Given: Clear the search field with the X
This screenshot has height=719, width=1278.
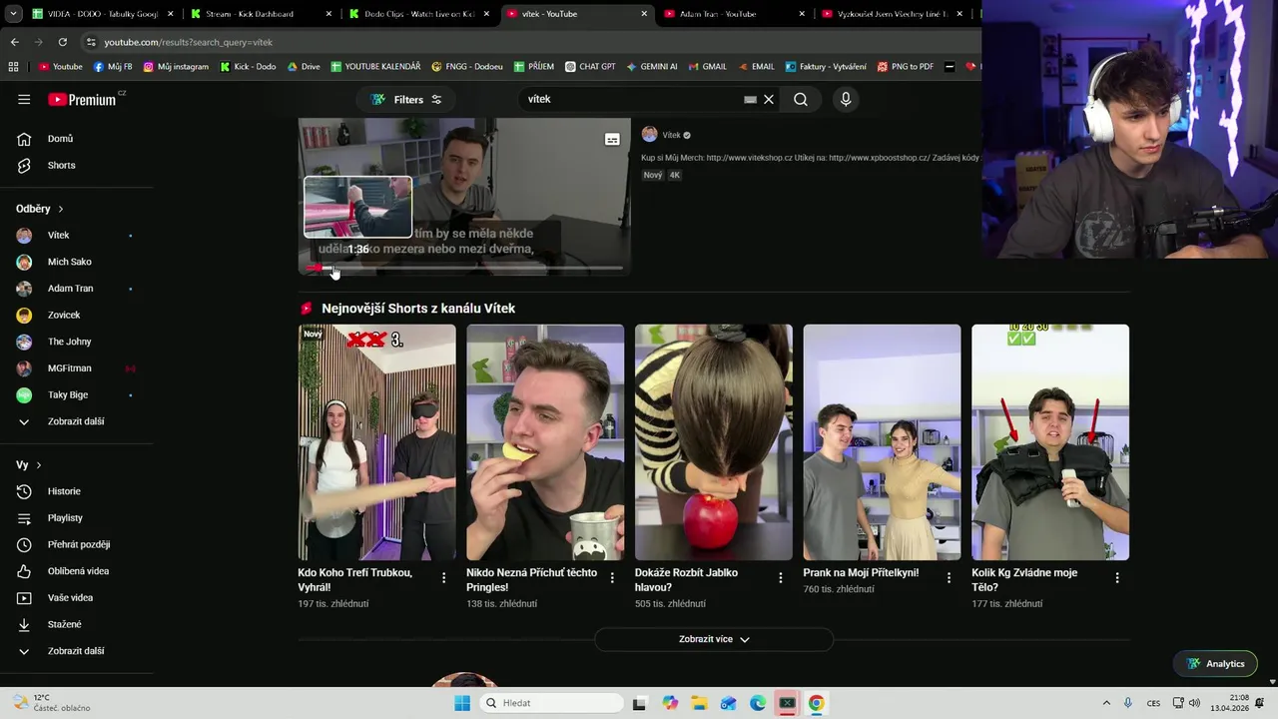Looking at the screenshot, I should (x=769, y=99).
